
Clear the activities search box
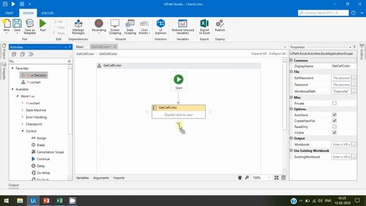(69, 61)
